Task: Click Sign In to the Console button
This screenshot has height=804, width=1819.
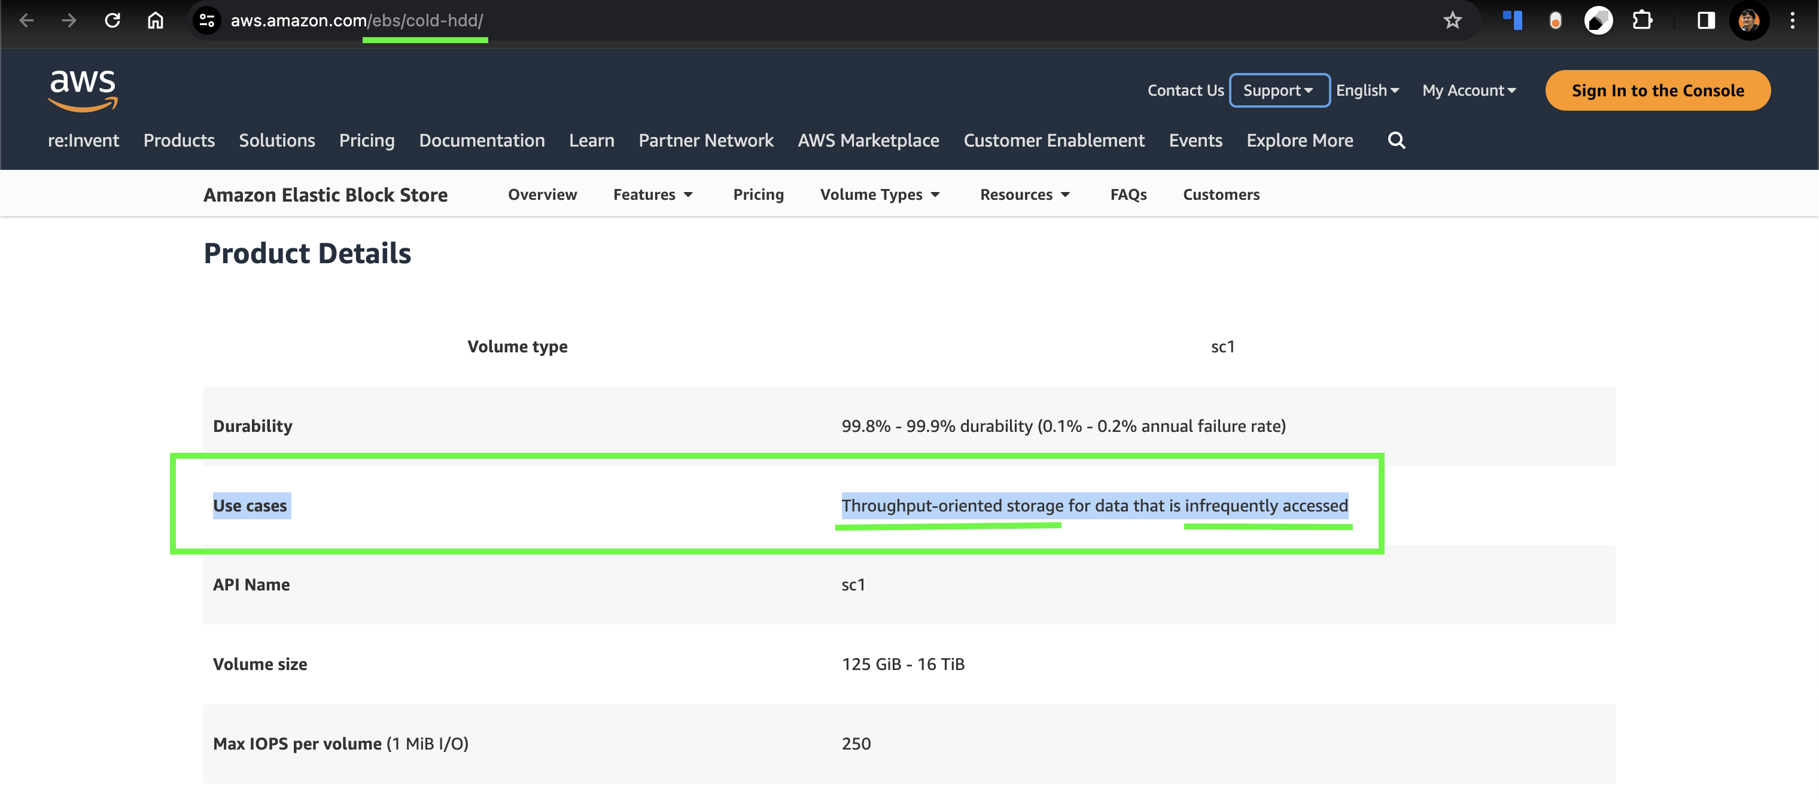Action: 1657,90
